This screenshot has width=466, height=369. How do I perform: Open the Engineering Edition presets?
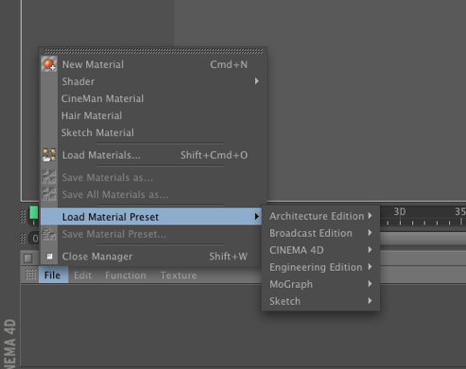click(x=320, y=267)
